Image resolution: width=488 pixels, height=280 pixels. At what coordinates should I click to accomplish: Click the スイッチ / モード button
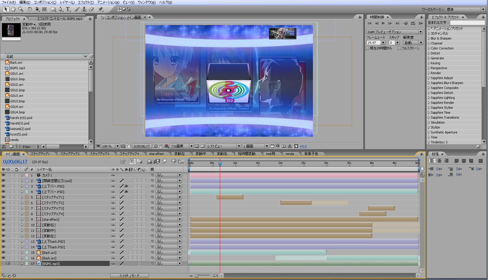pyautogui.click(x=129, y=276)
